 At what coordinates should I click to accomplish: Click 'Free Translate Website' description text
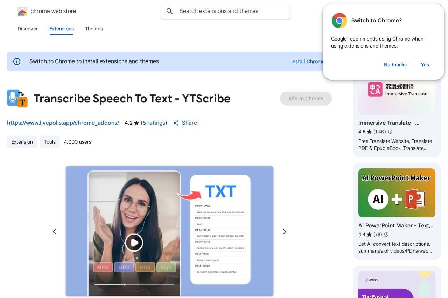(x=395, y=145)
